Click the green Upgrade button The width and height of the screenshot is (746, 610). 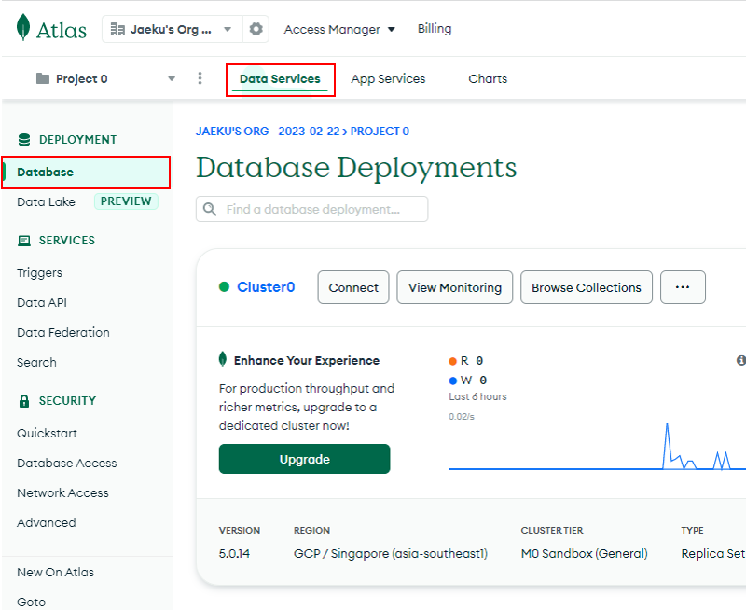(305, 459)
